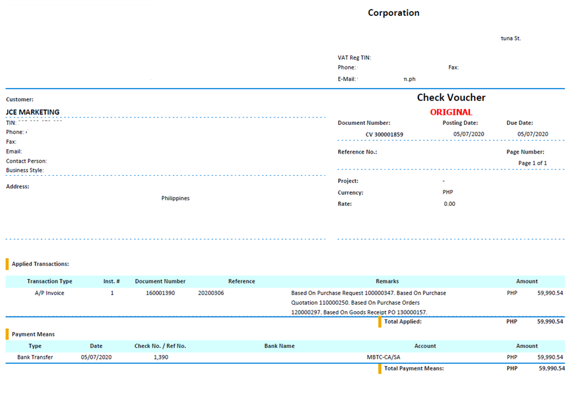
Task: Click payment date 05/07/2020 in Payment Means
Action: (x=96, y=358)
